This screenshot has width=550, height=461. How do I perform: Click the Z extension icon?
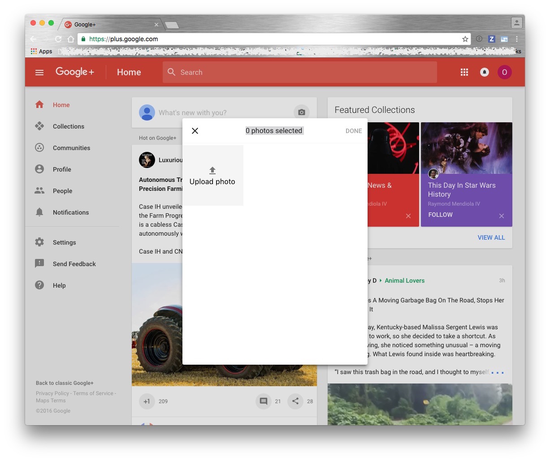coord(492,39)
